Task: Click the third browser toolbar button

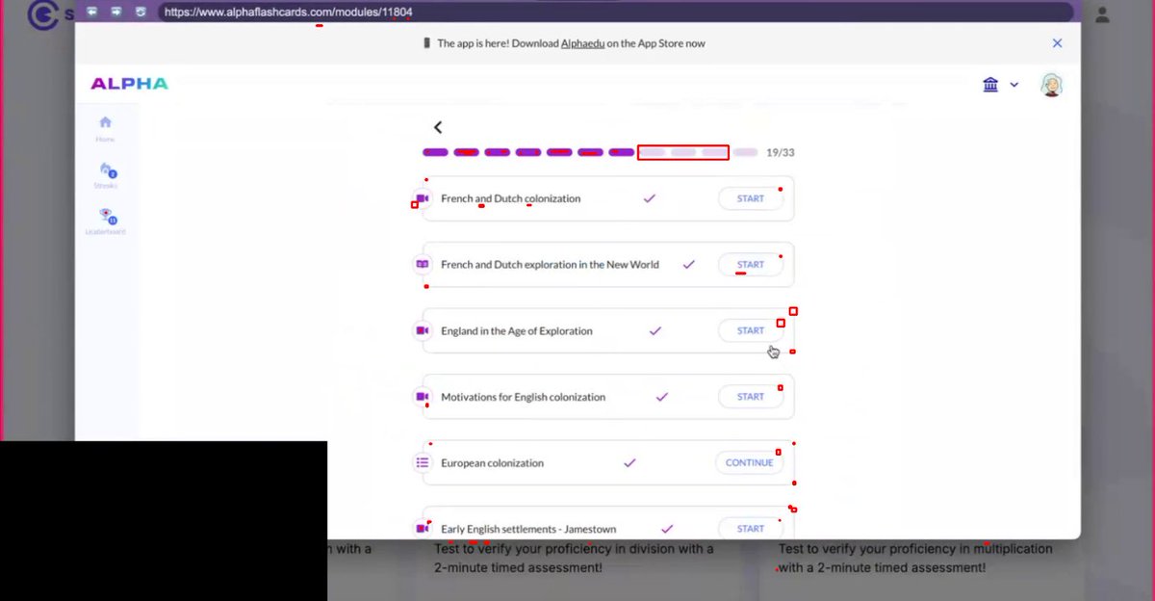Action: point(141,12)
